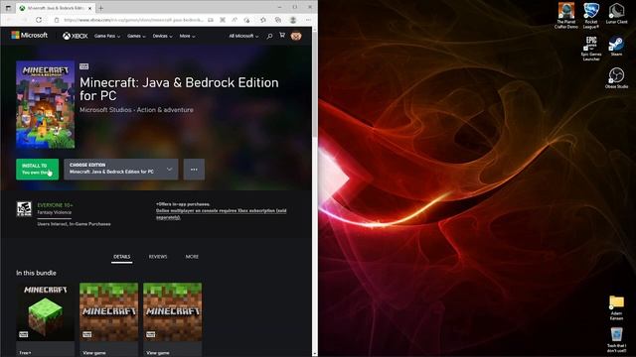
Task: Click the Xbox logo in the header
Action: pos(76,36)
